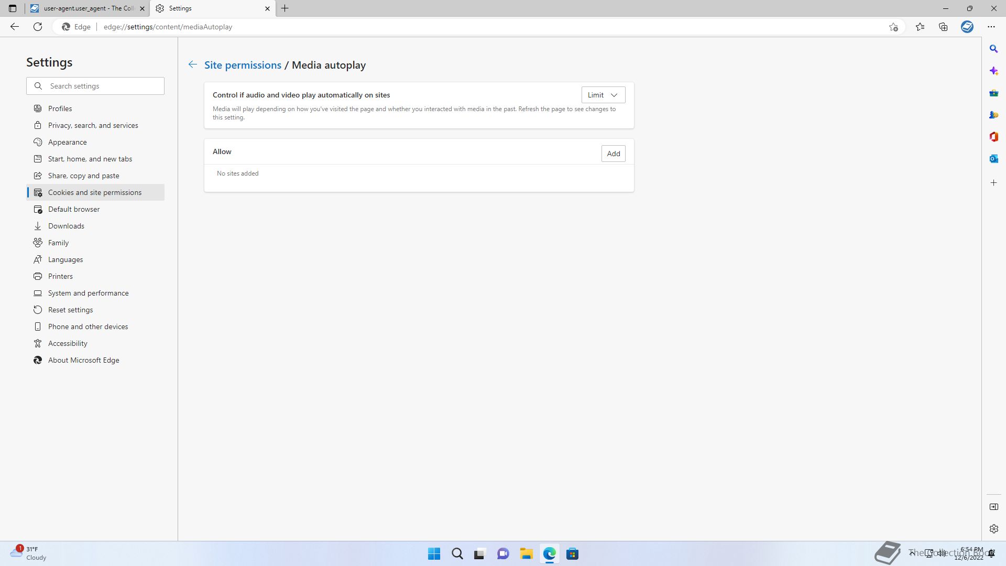Open the sidebar Outlook icon
Screen dimensions: 1006x566
(x=994, y=159)
